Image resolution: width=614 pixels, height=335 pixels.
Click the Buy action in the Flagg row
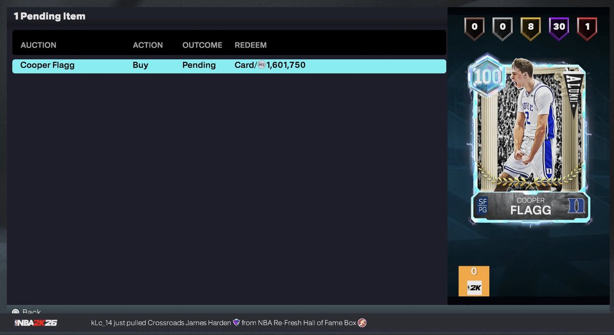140,65
